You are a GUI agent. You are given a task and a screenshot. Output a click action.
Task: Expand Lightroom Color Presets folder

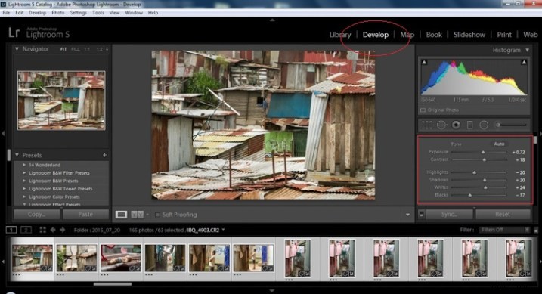point(24,197)
